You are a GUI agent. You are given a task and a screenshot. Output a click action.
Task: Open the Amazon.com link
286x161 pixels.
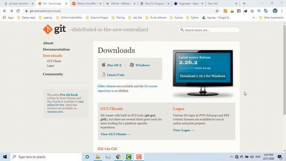click(x=55, y=111)
